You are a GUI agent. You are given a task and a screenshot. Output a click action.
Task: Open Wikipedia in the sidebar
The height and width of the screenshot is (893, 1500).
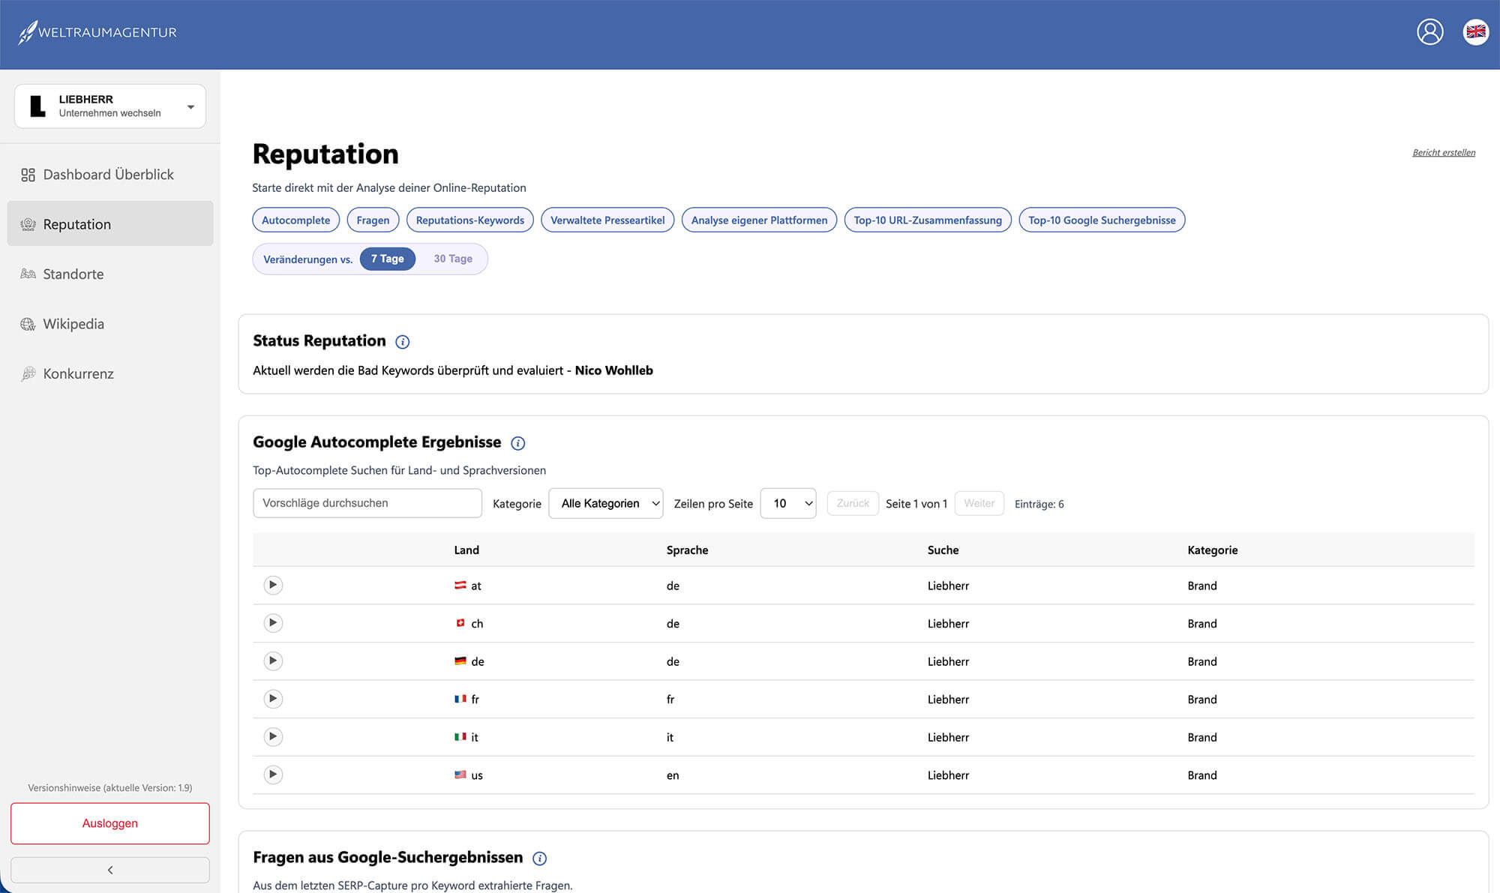(110, 324)
